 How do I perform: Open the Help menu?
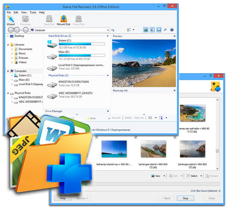point(42,13)
